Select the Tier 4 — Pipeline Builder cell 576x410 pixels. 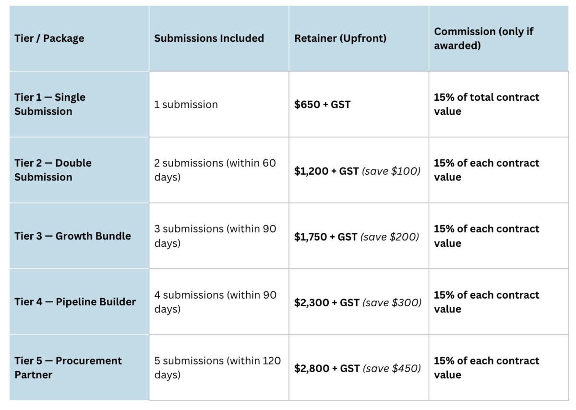75,302
